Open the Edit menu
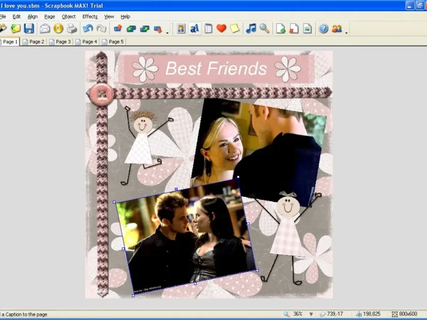Viewport: 427px width, 320px height. click(x=17, y=17)
